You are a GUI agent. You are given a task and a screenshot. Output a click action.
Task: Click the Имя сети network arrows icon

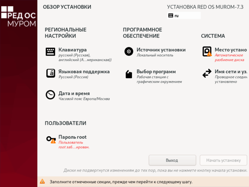(207, 73)
